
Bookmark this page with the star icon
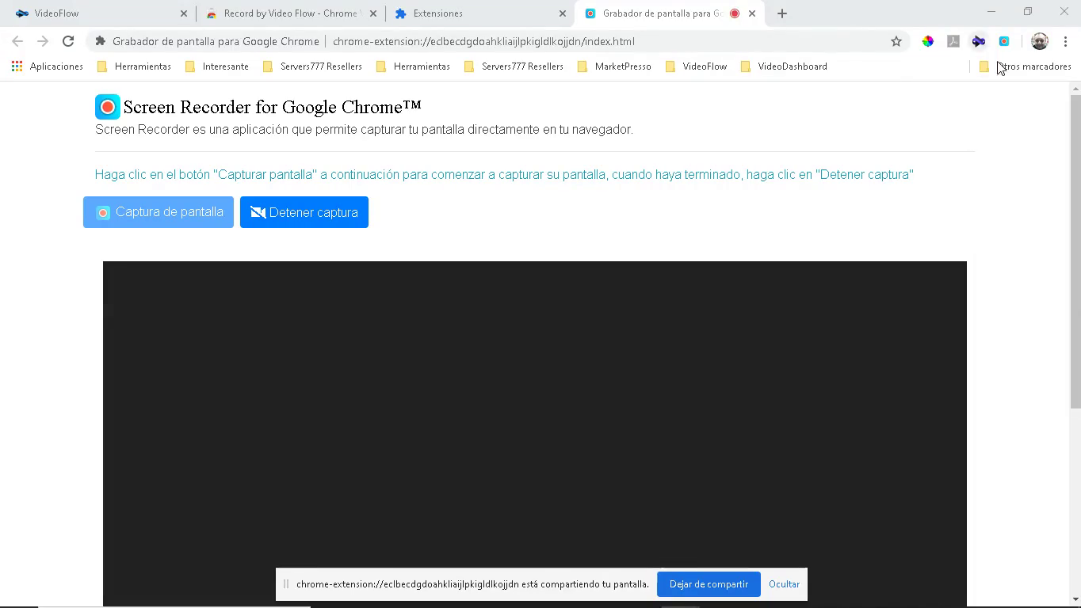click(x=896, y=41)
